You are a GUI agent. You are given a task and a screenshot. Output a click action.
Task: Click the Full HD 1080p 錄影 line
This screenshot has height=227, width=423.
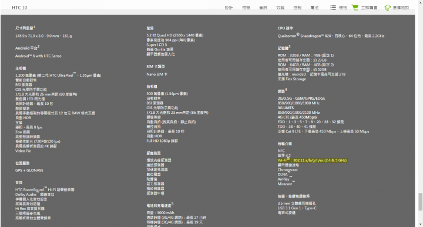click(162, 141)
